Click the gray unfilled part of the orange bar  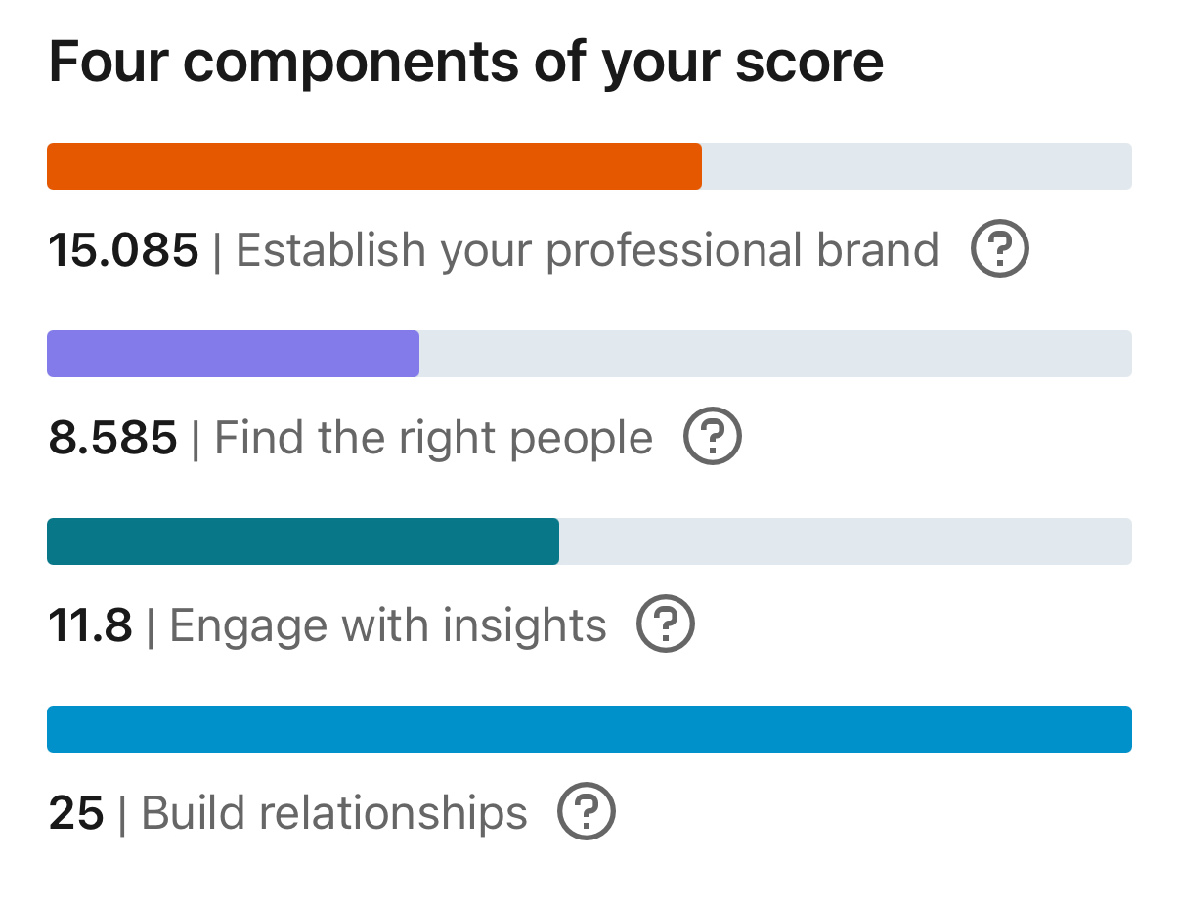916,166
